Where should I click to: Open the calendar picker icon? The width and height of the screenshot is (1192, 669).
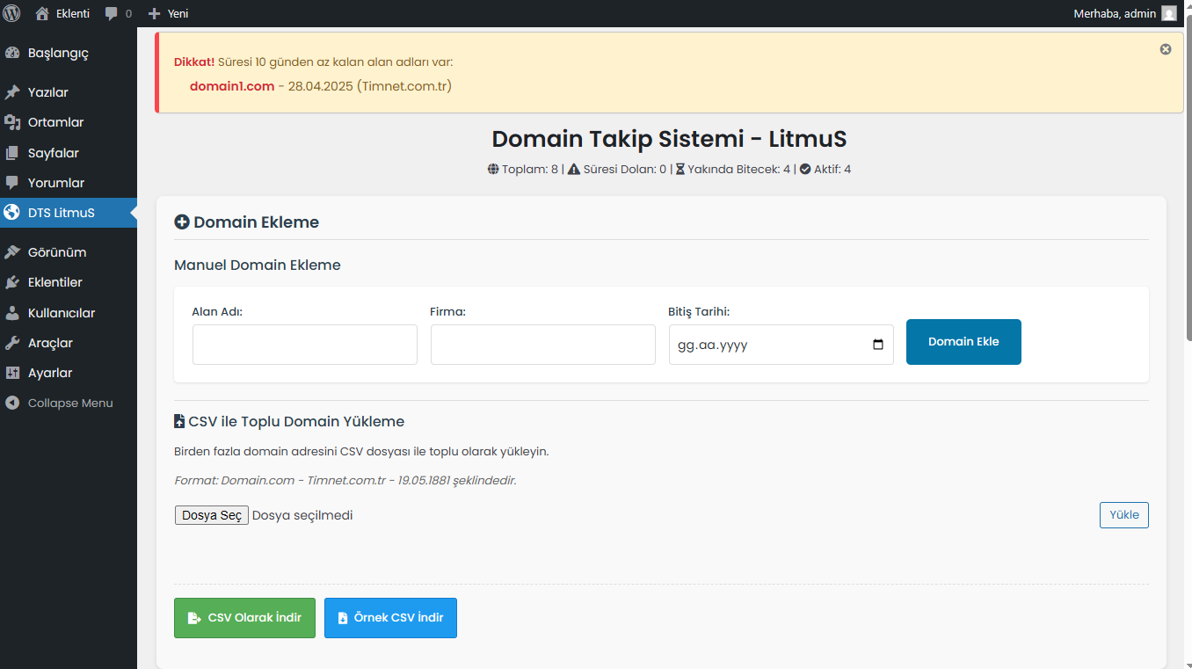tap(878, 345)
